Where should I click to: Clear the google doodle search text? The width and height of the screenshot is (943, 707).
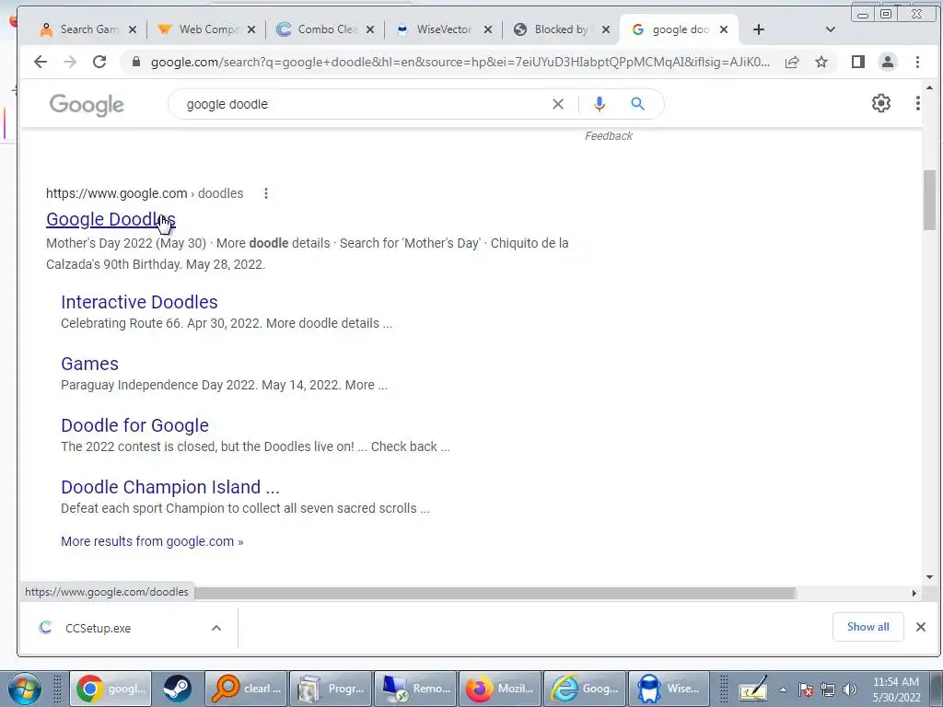(x=558, y=104)
